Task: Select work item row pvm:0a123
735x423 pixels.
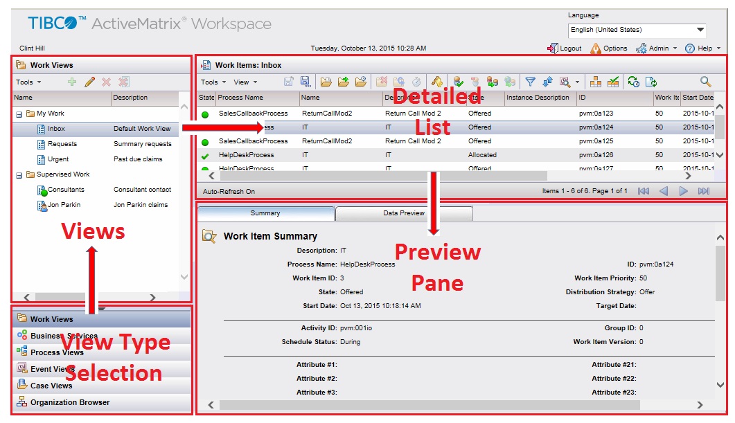Action: click(x=456, y=114)
